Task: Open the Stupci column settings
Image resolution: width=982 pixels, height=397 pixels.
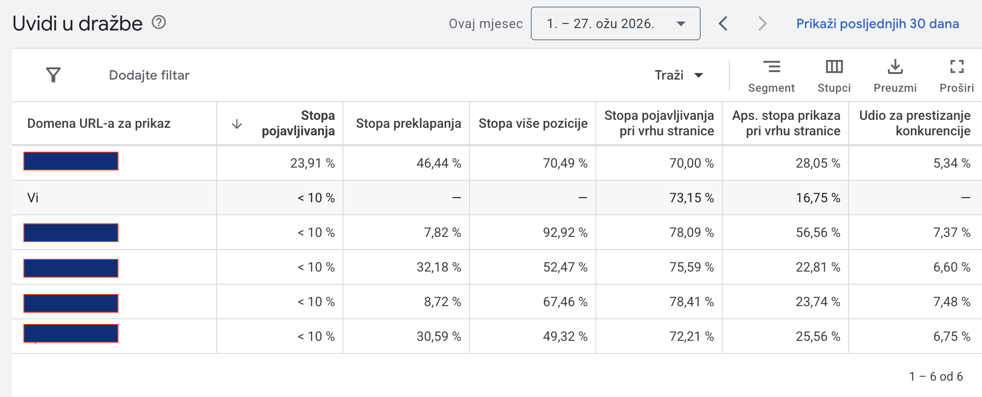Action: (834, 76)
